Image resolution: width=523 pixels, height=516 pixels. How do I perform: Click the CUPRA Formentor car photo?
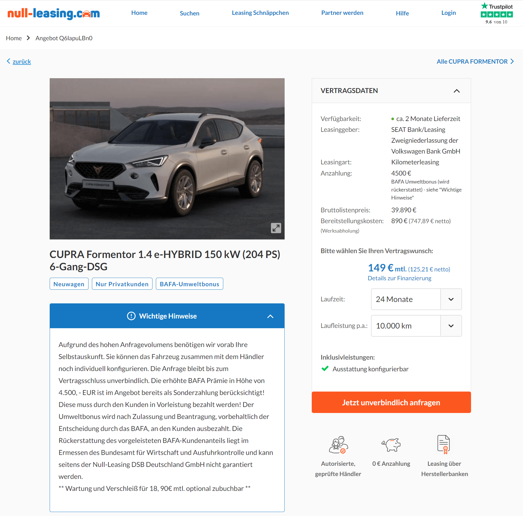click(167, 159)
